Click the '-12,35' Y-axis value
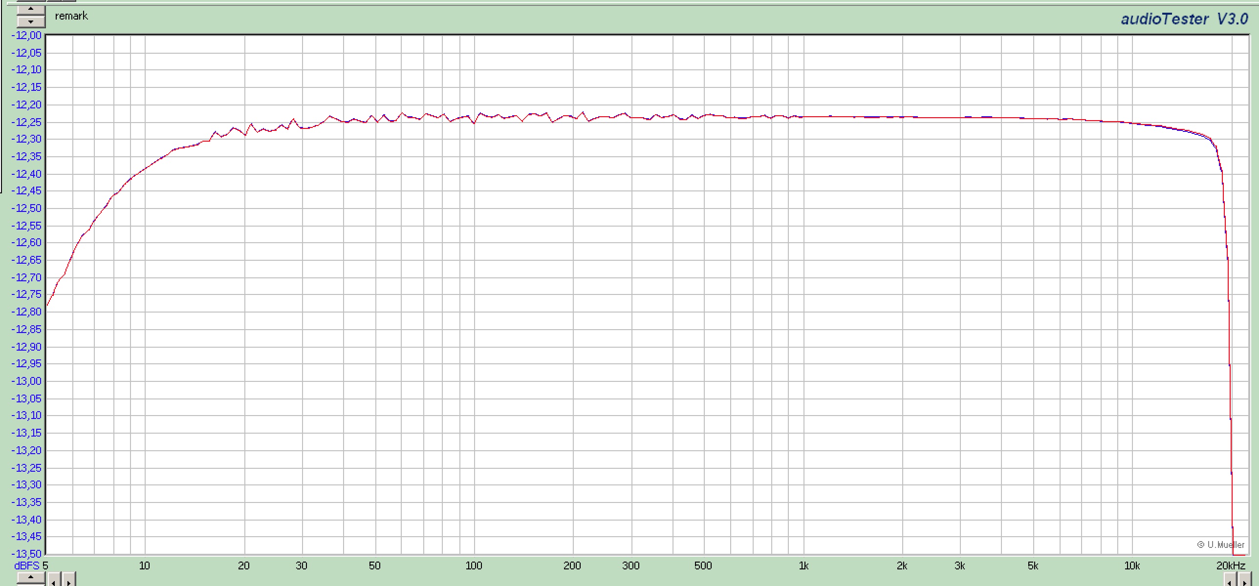This screenshot has height=586, width=1259. (x=27, y=156)
